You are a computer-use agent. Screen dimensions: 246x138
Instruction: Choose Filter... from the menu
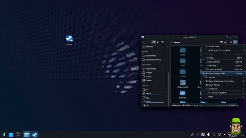[224, 58]
